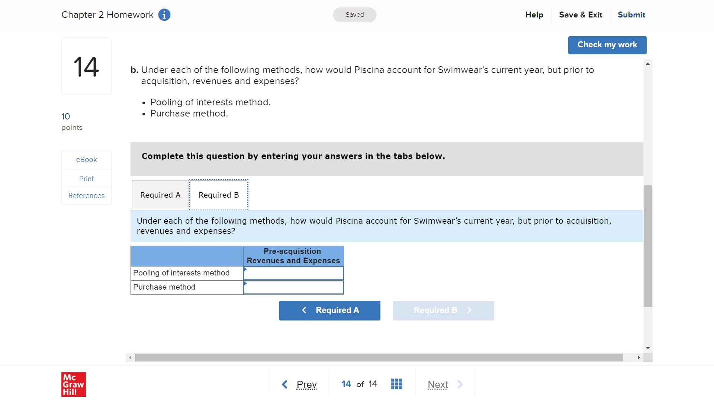
Task: Click the left chevron next to Prev
Action: click(x=285, y=385)
